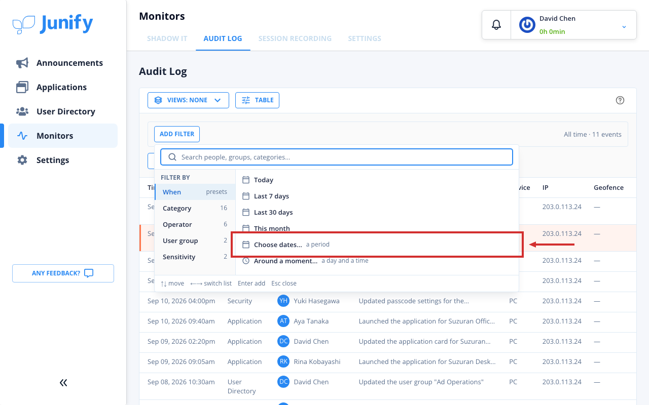
Task: Select the Audit Log tab
Action: [x=223, y=38]
